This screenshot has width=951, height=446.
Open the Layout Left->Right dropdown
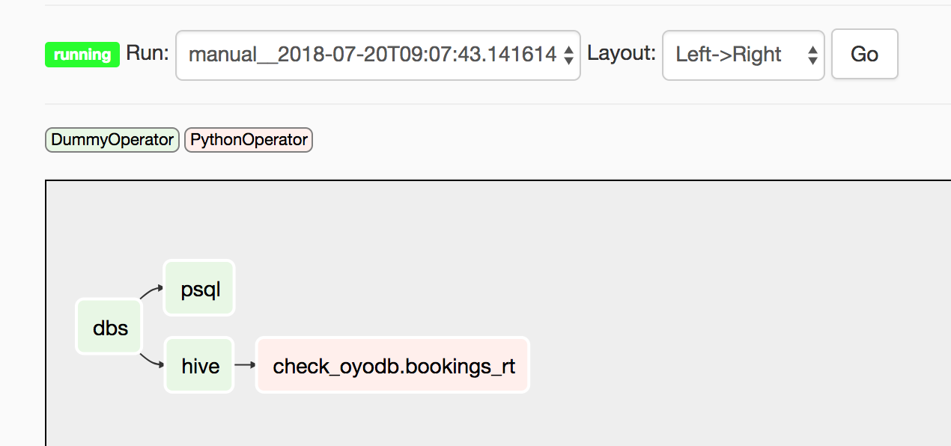pos(742,55)
